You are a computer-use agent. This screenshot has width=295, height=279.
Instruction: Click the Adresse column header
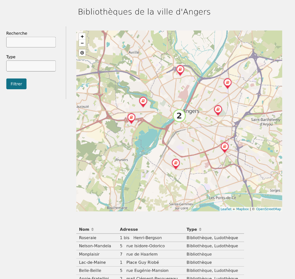[x=129, y=229]
